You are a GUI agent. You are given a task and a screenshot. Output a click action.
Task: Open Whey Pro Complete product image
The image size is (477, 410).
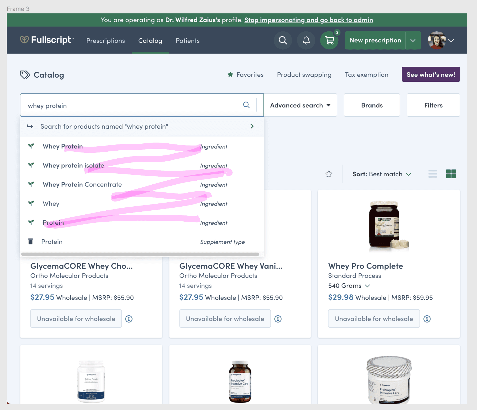pyautogui.click(x=389, y=226)
